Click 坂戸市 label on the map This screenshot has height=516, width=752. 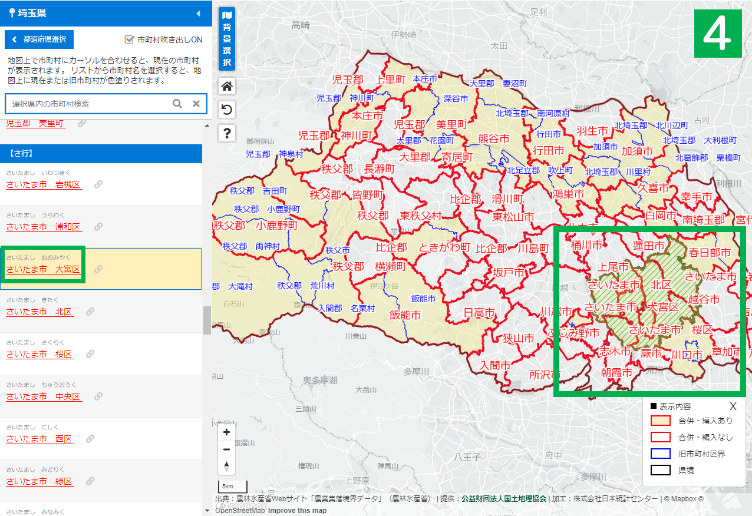(x=509, y=272)
